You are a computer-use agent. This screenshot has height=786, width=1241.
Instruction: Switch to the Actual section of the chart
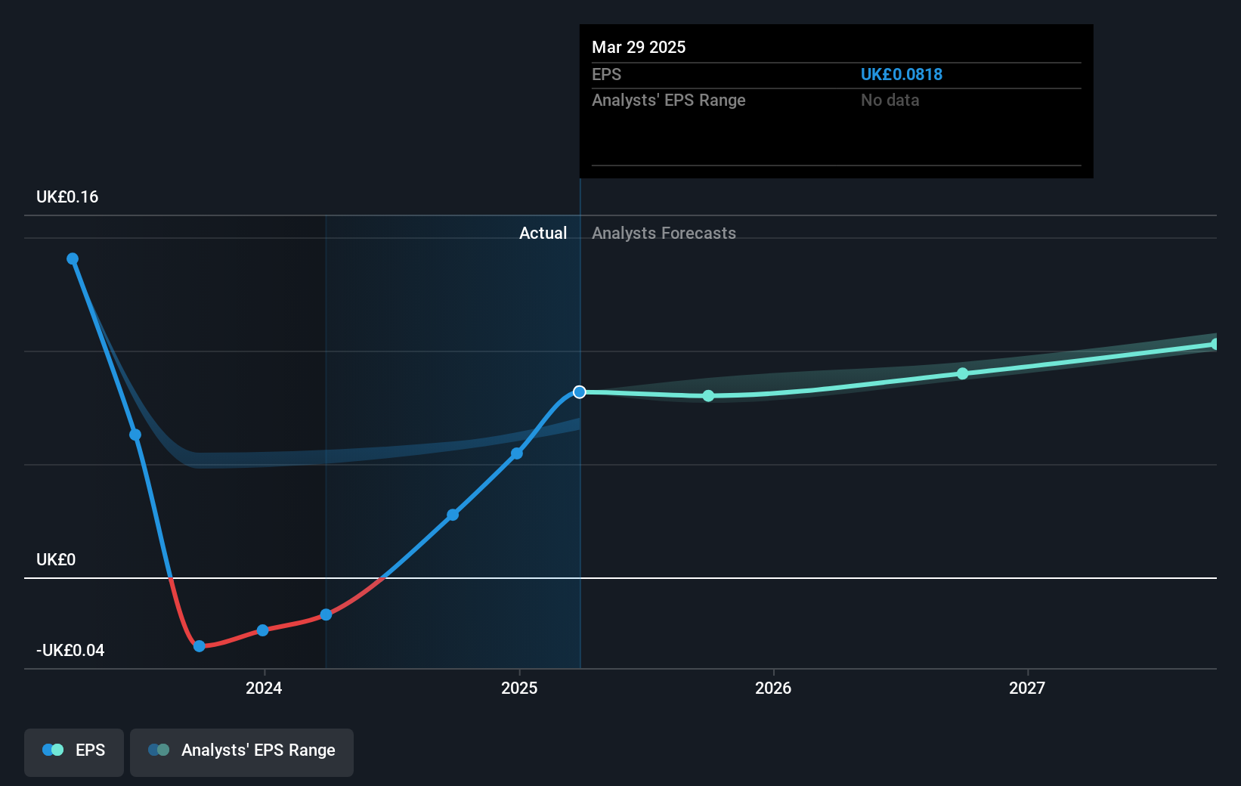point(543,233)
